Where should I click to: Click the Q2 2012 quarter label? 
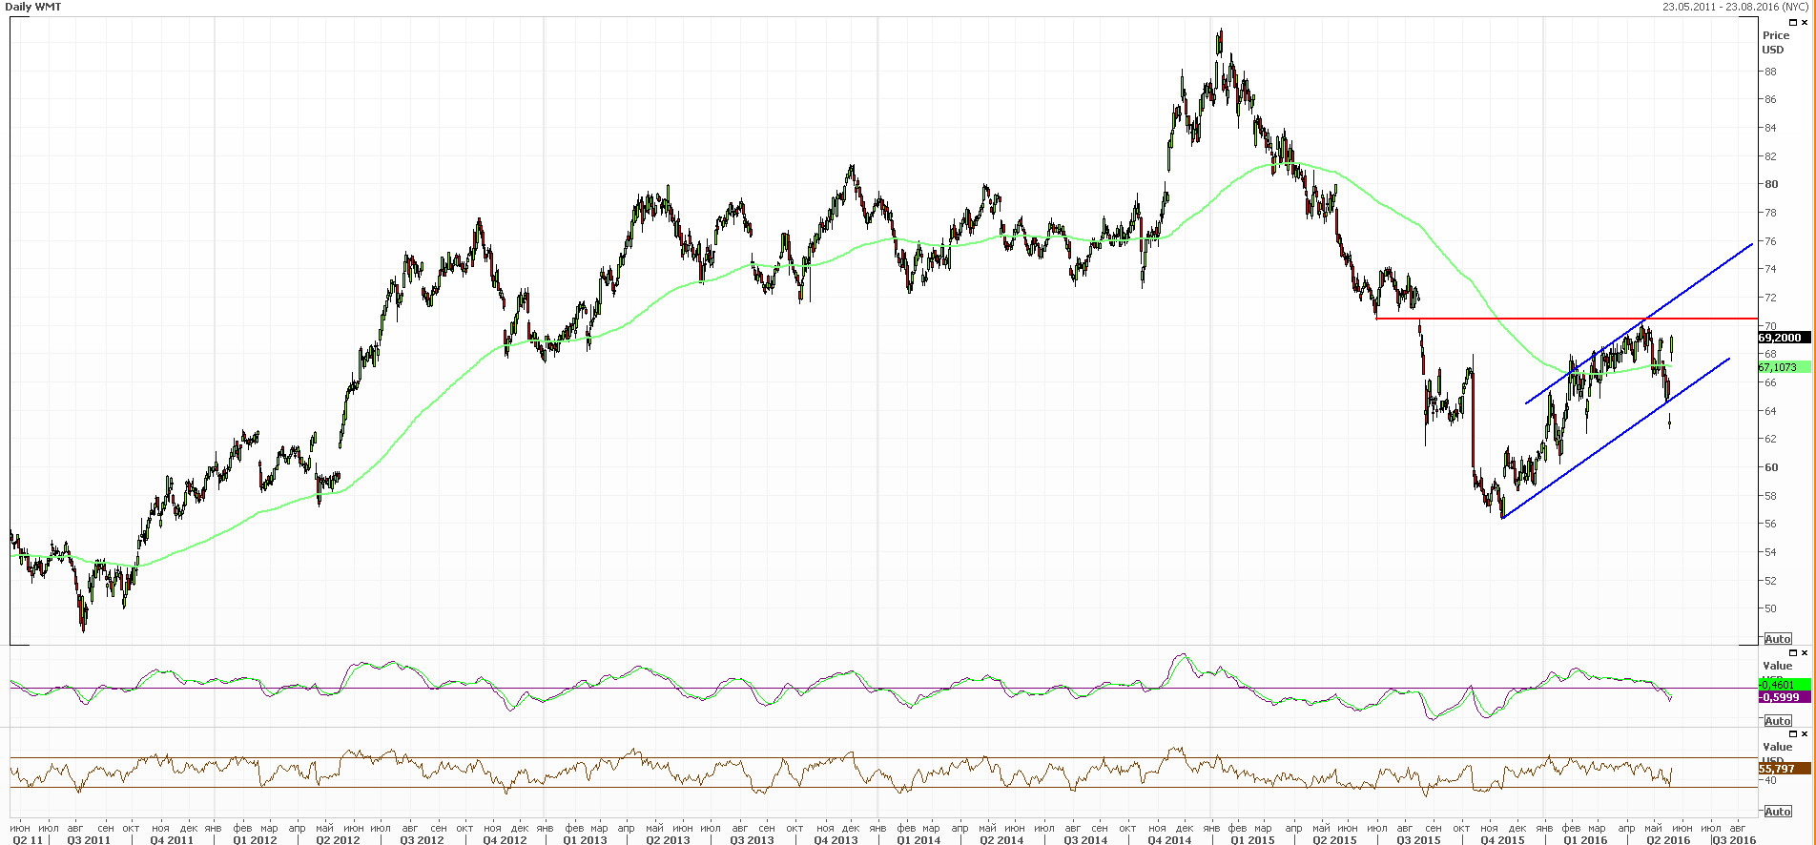338,840
